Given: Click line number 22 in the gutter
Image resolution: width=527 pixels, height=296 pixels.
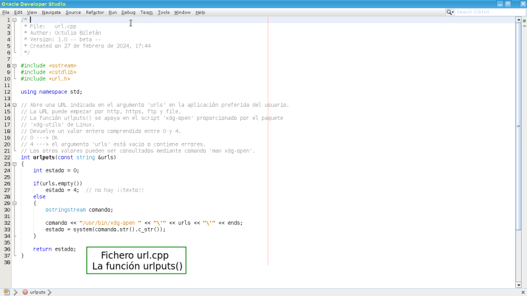Looking at the screenshot, I should click(x=7, y=158).
